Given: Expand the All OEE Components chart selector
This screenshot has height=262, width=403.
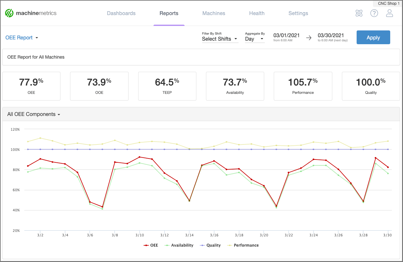Looking at the screenshot, I should [33, 114].
